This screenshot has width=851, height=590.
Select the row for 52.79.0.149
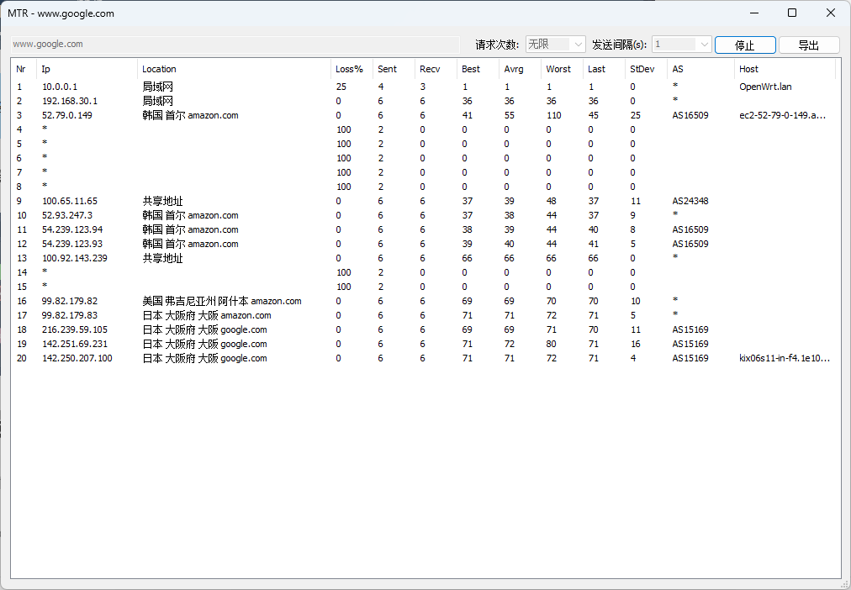67,115
